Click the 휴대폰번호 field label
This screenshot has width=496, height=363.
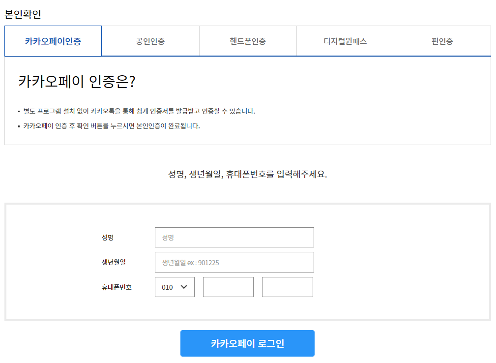click(x=117, y=287)
